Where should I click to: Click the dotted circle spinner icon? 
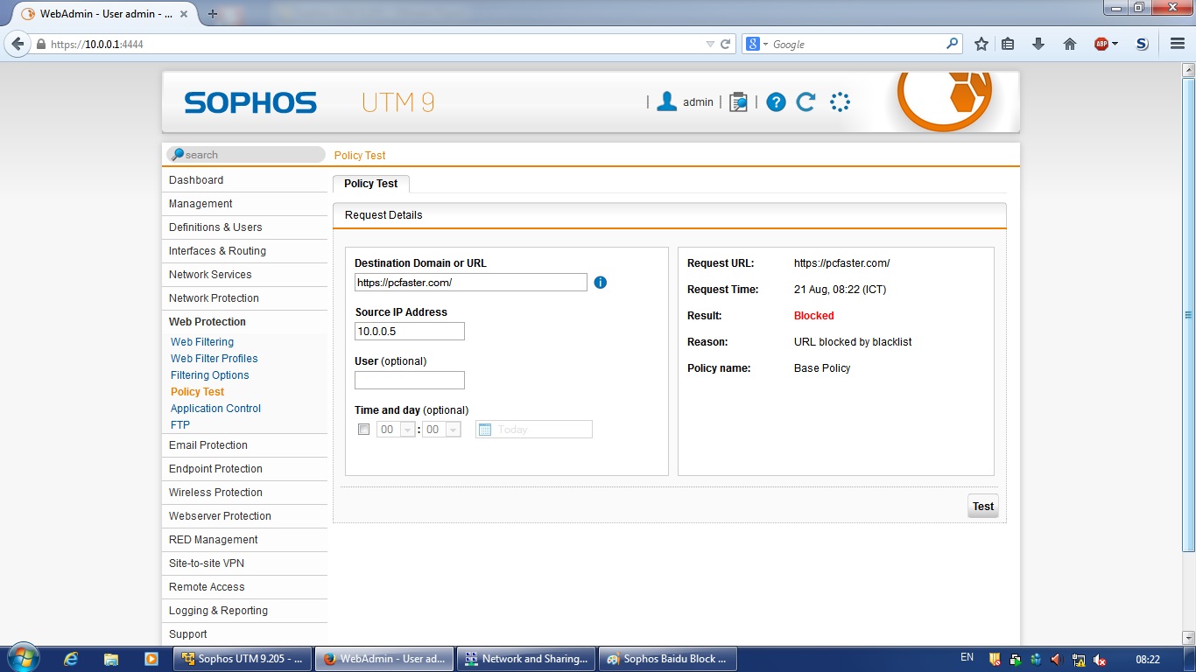(x=840, y=102)
